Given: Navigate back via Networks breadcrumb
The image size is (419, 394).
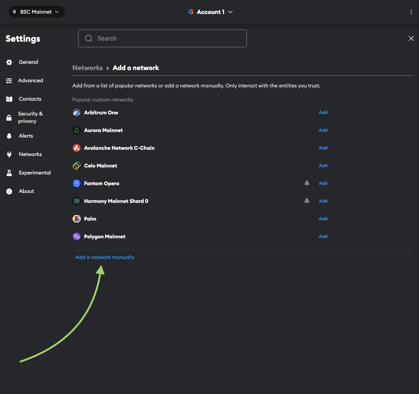Looking at the screenshot, I should (x=87, y=68).
